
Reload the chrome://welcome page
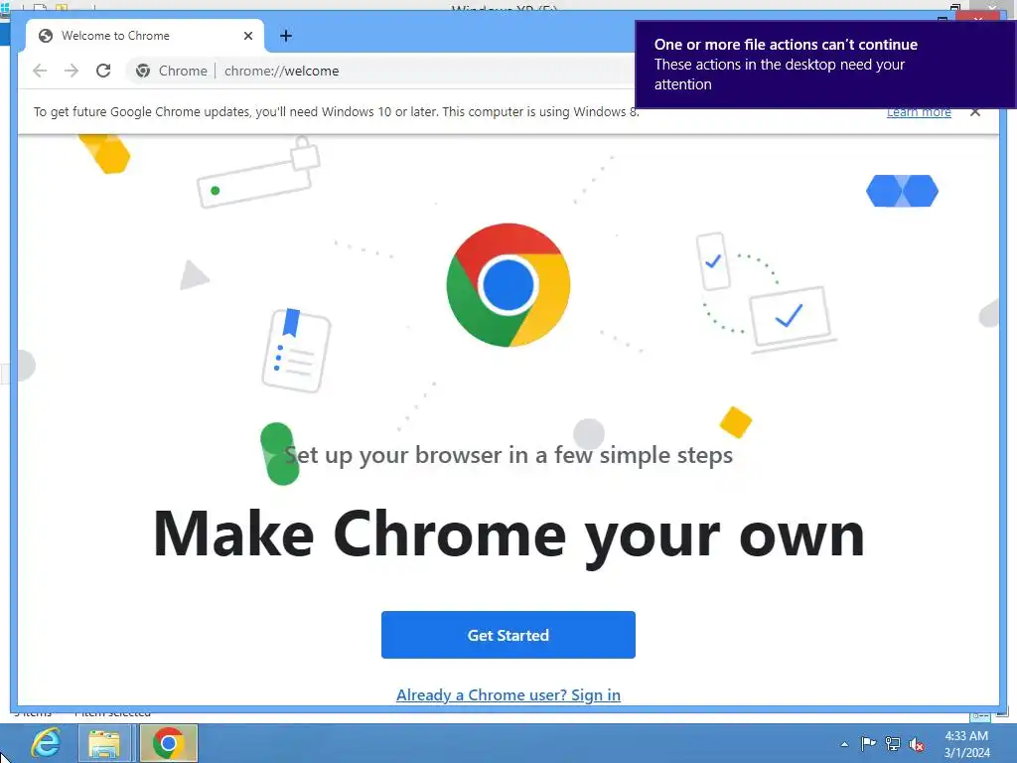[x=103, y=71]
